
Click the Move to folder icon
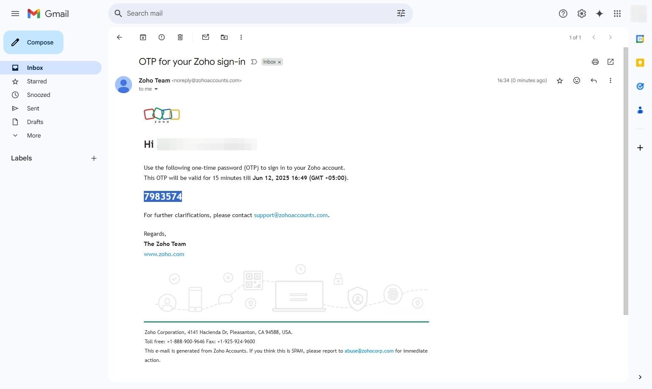point(224,37)
